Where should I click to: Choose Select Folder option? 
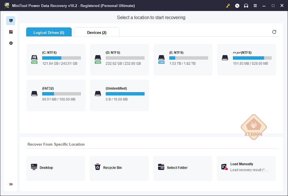(x=183, y=169)
